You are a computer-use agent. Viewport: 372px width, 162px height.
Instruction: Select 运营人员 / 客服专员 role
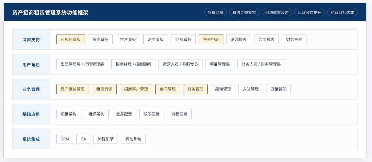[180, 64]
